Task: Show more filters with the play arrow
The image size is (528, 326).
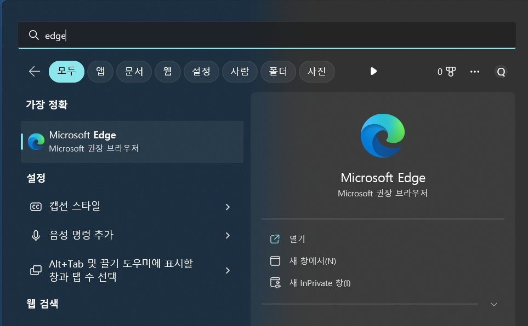Action: [373, 71]
